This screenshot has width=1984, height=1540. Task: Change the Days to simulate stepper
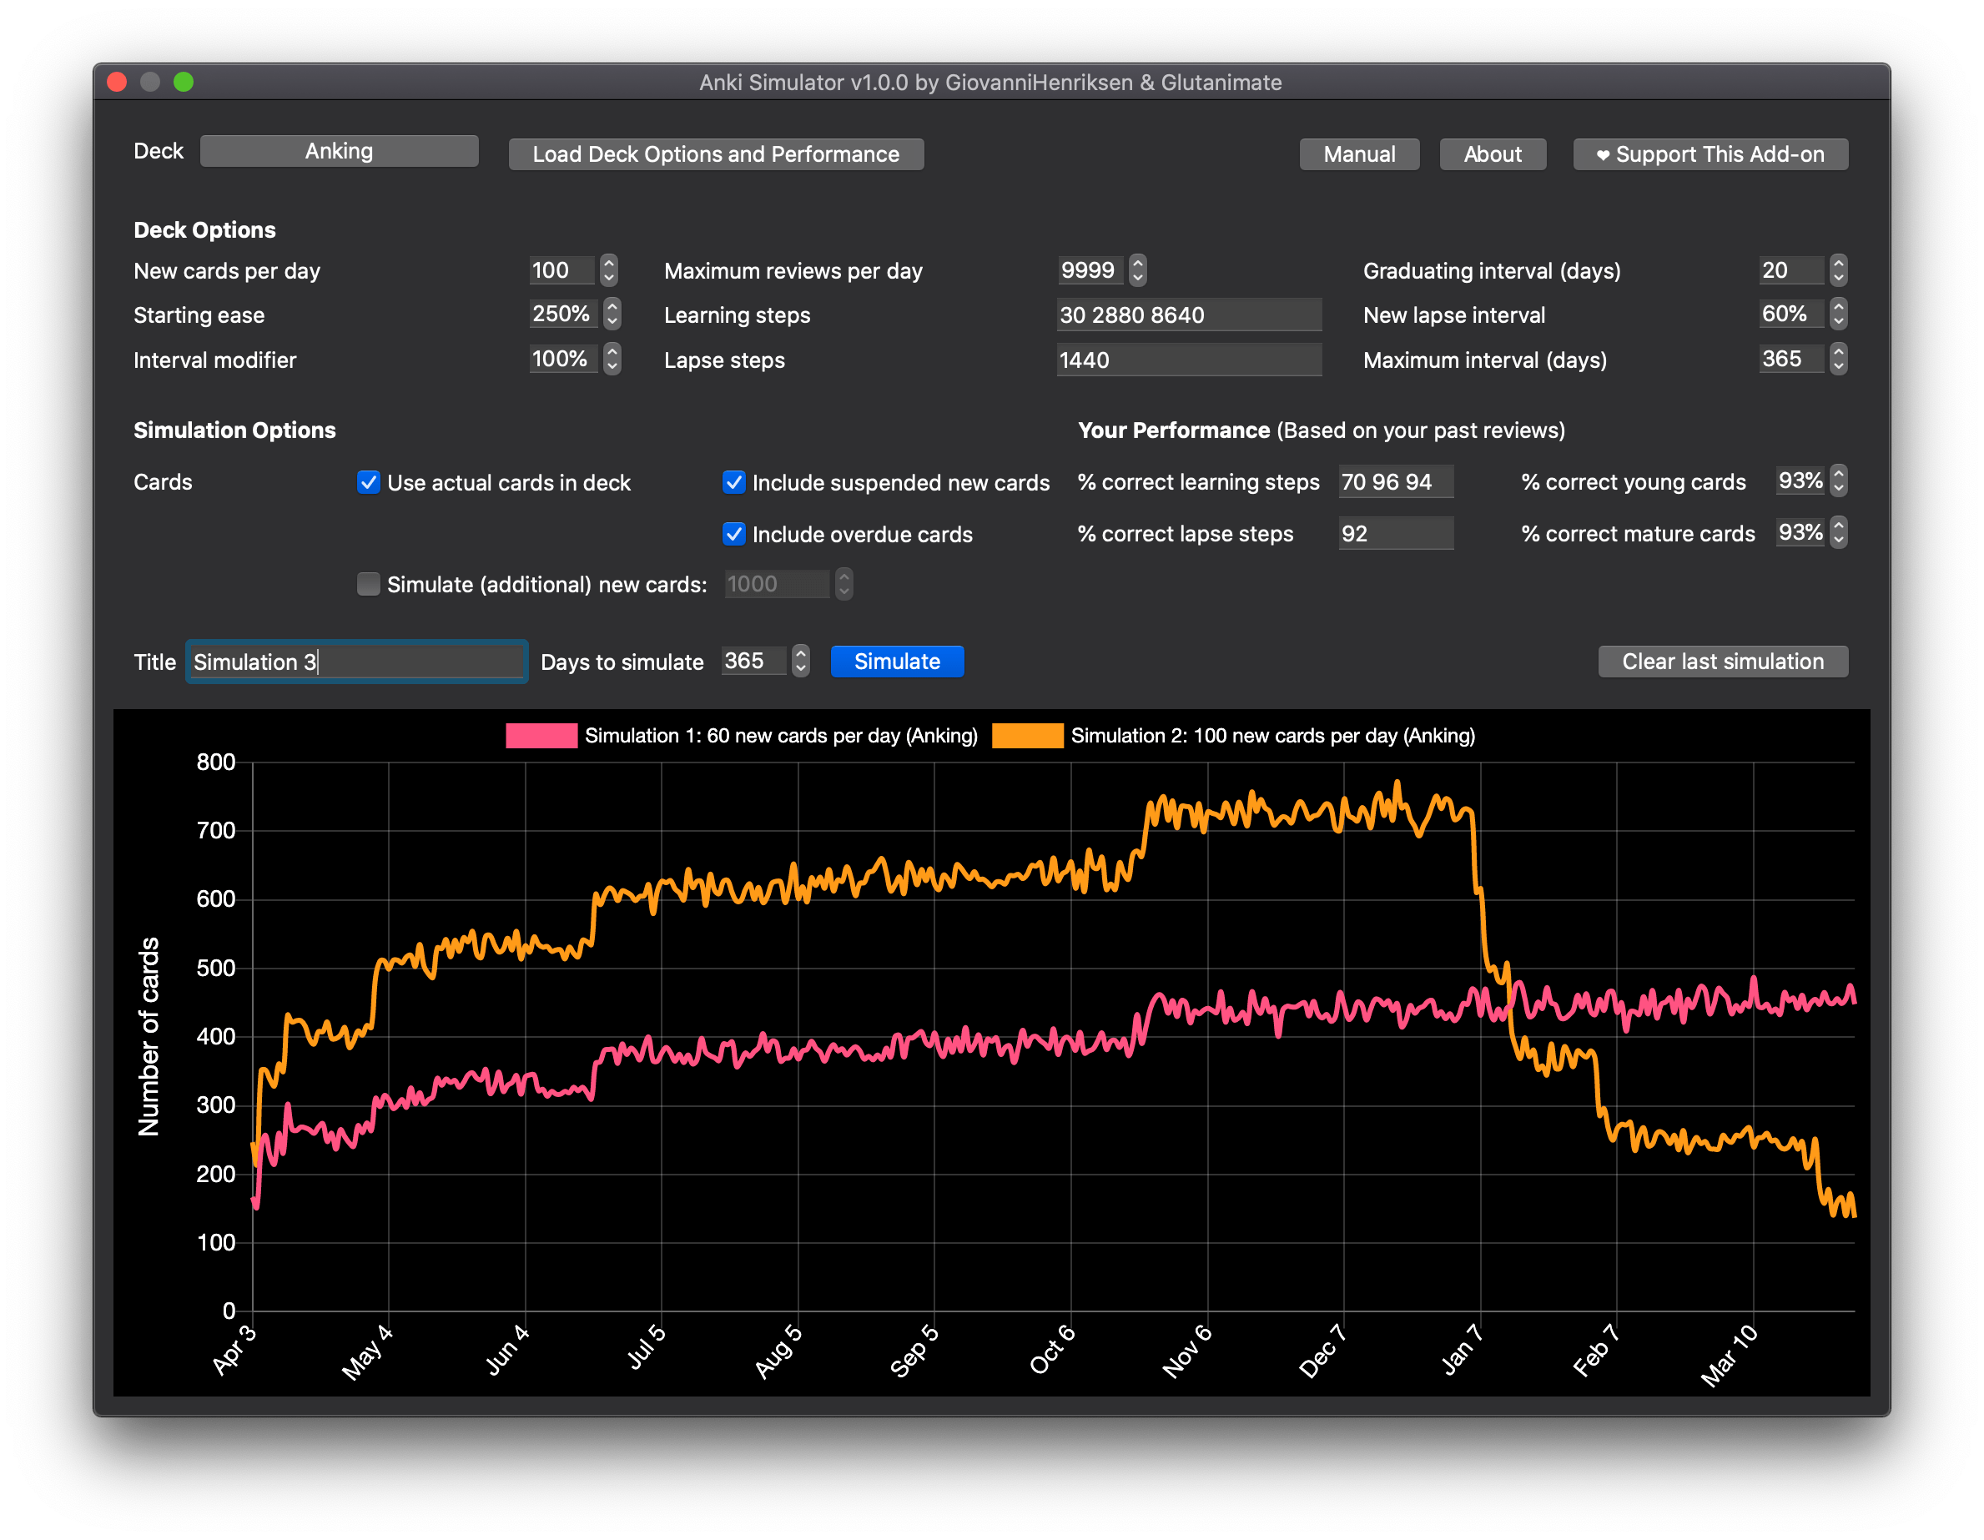(800, 661)
